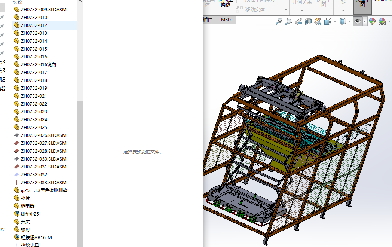The height and width of the screenshot is (247, 392).
Task: Click part icon of 轻按钮AB16-M
Action: [16, 237]
